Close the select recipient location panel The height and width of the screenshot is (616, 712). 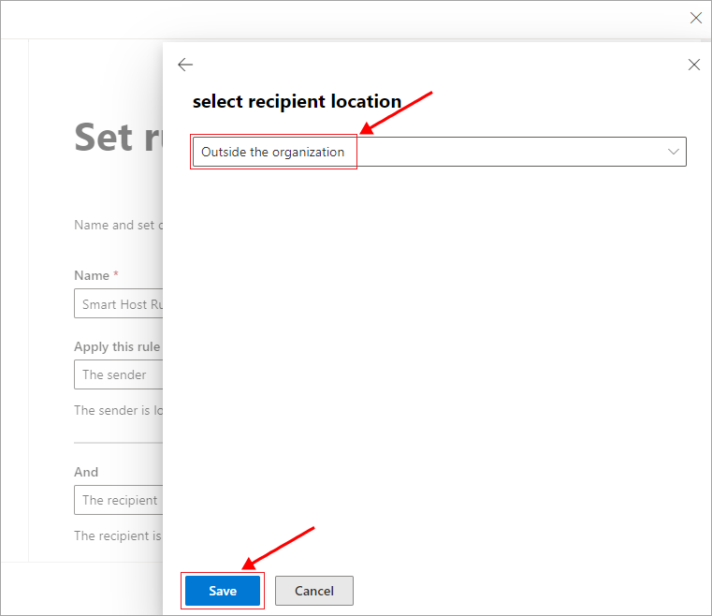tap(693, 65)
